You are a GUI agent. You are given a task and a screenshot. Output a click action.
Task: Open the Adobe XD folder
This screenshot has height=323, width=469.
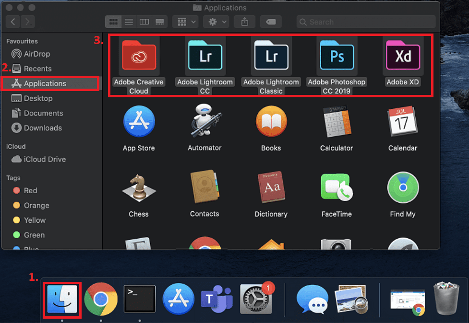click(403, 57)
